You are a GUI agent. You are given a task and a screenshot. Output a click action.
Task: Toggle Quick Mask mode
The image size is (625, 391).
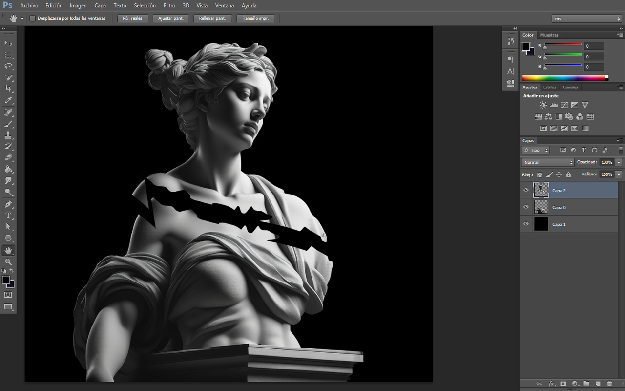tap(8, 295)
